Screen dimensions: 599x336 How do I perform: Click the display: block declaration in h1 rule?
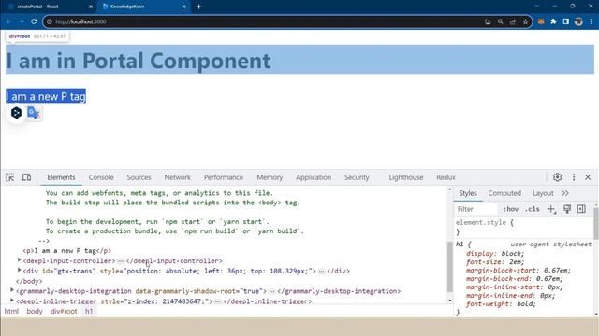(x=495, y=253)
